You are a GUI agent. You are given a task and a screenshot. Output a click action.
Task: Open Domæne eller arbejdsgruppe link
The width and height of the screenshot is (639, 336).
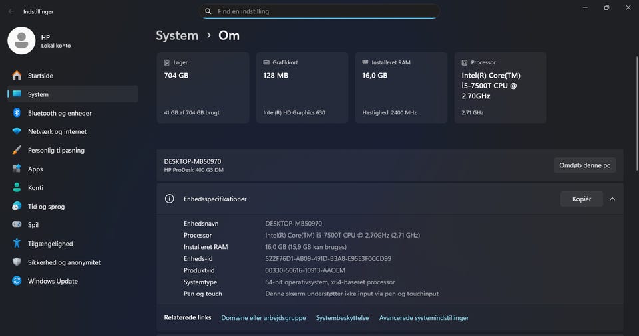pyautogui.click(x=264, y=317)
